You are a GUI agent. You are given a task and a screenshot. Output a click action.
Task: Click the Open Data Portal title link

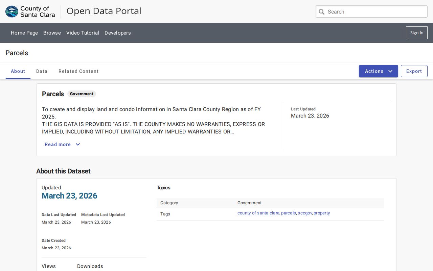[104, 11]
